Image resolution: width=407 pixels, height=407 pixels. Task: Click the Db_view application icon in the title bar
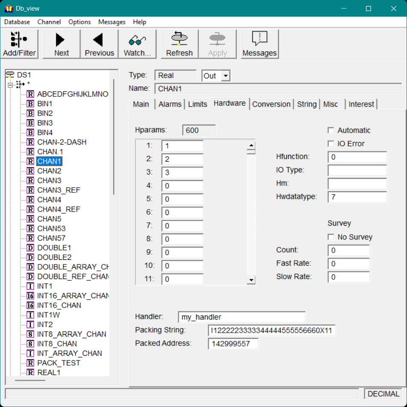click(9, 9)
